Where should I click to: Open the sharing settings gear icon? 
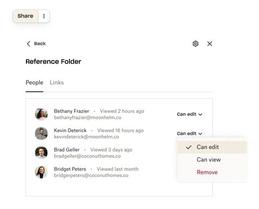(195, 44)
